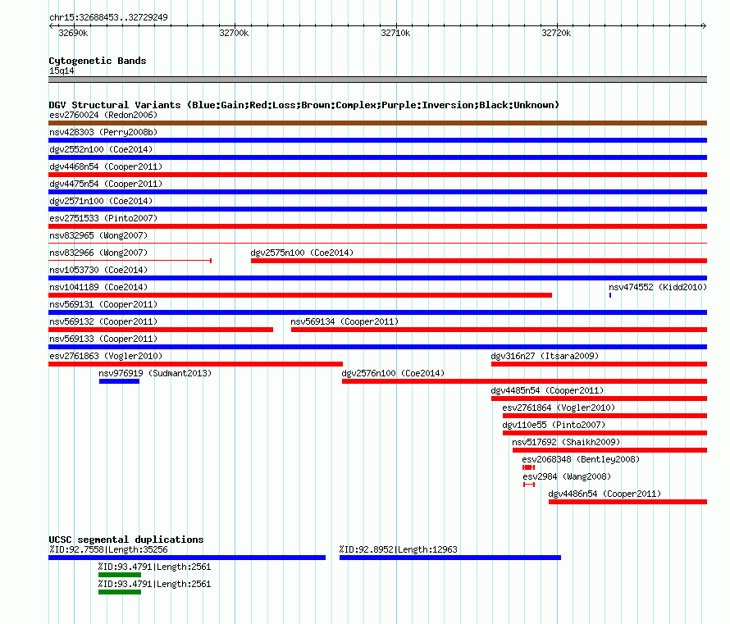The width and height of the screenshot is (730, 624).
Task: Select the 15q14 band label
Action: 62,71
